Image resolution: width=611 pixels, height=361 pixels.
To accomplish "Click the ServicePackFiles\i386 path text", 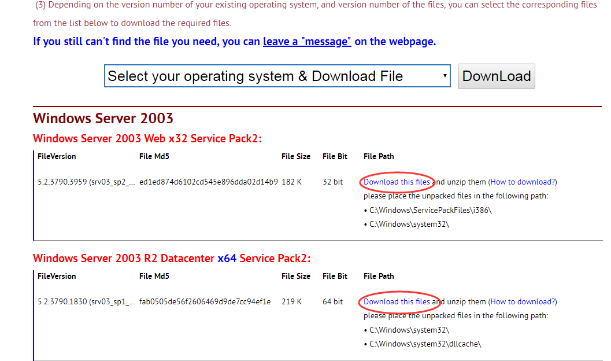I will (430, 210).
